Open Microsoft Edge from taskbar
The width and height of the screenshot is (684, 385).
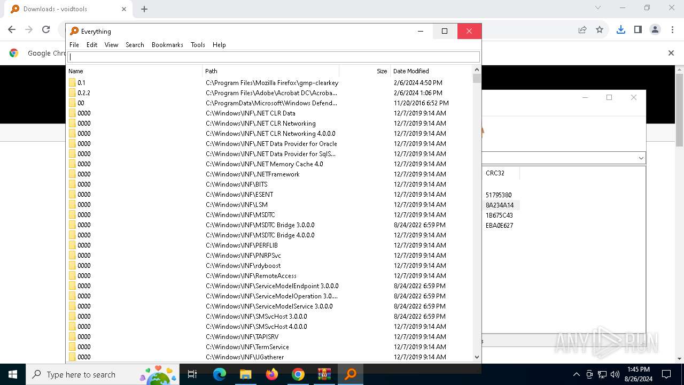220,374
